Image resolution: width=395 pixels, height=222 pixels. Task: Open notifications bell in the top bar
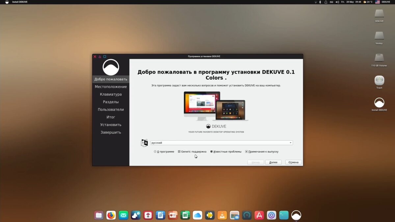pos(326,2)
